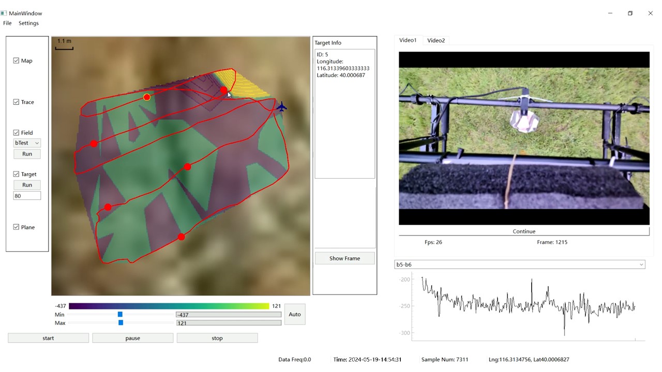Image resolution: width=662 pixels, height=372 pixels.
Task: Uncheck the Map checkbox
Action: 17,61
